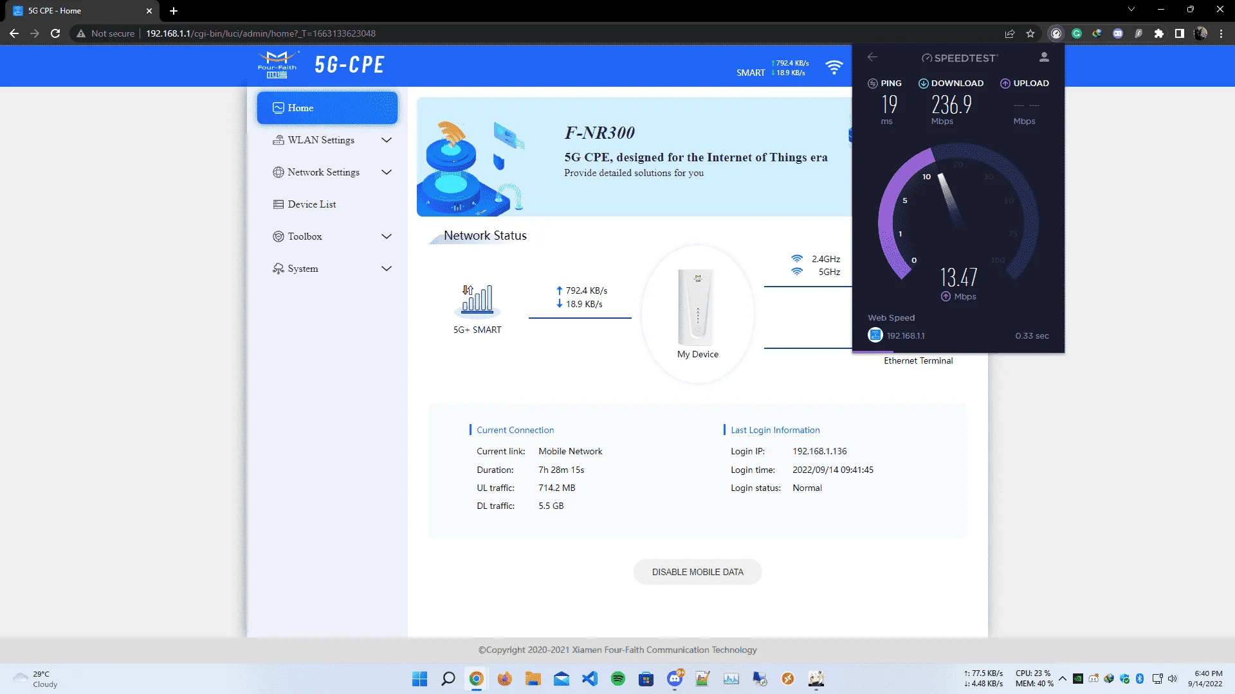Open Windows Start menu
Image resolution: width=1235 pixels, height=694 pixels.
[419, 679]
